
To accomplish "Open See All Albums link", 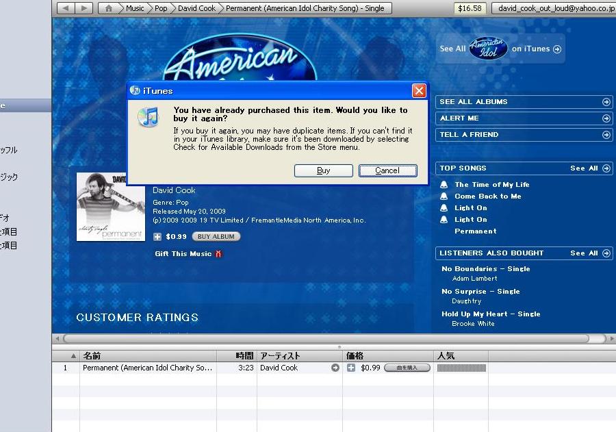I will pos(474,102).
